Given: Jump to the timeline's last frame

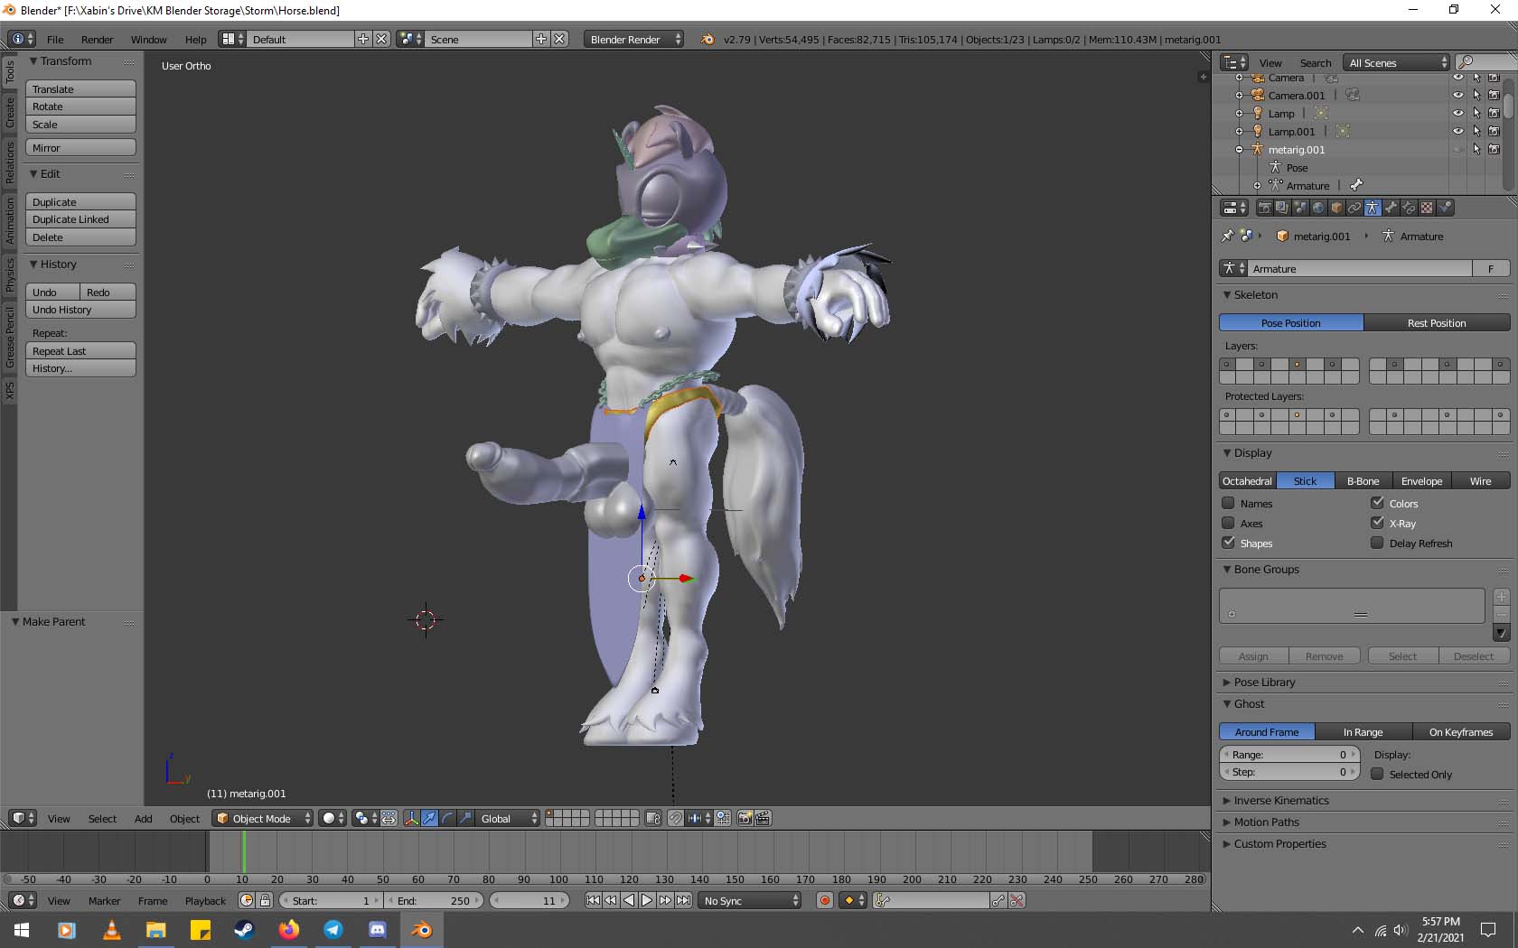Looking at the screenshot, I should tap(684, 900).
